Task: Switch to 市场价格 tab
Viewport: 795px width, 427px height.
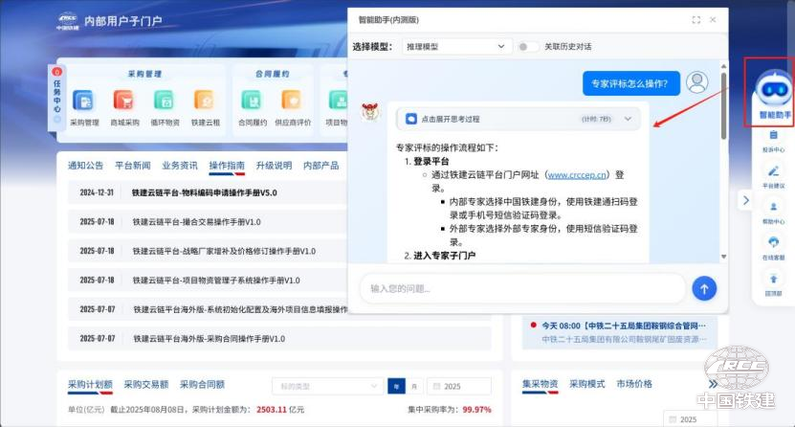Action: 634,384
